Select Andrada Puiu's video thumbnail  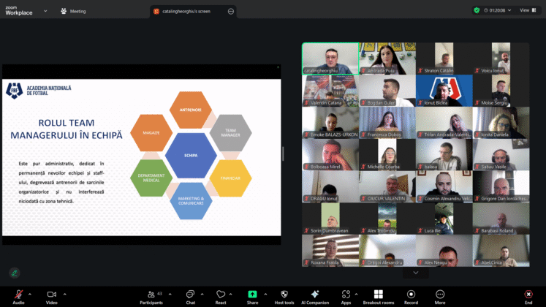pyautogui.click(x=387, y=58)
